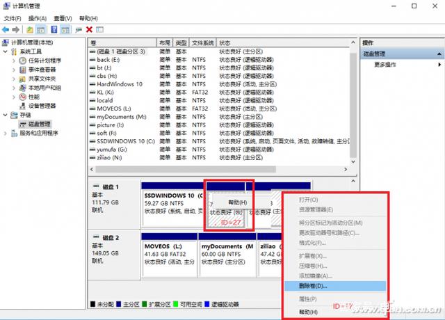This screenshot has height=320, width=445.
Task: Click 更多操作 in the actions pane
Action: click(x=385, y=65)
